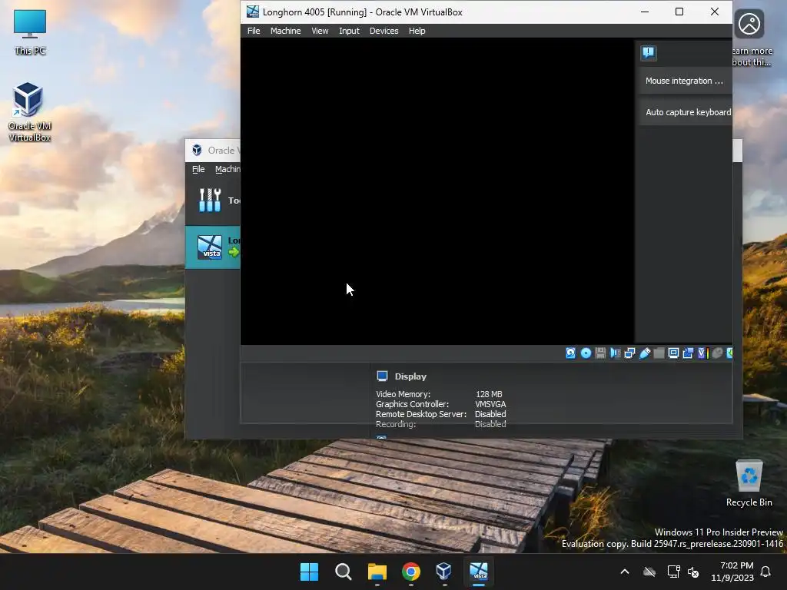Click the floppy disk indicator in VM status bar

pyautogui.click(x=600, y=353)
